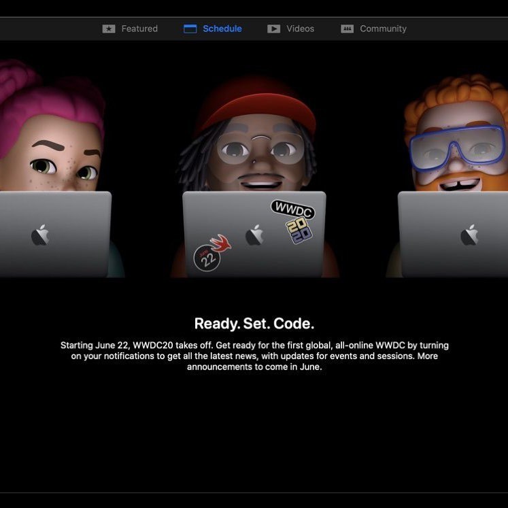Image resolution: width=508 pixels, height=508 pixels.
Task: Click the June 22 sticker
Action: tap(207, 258)
